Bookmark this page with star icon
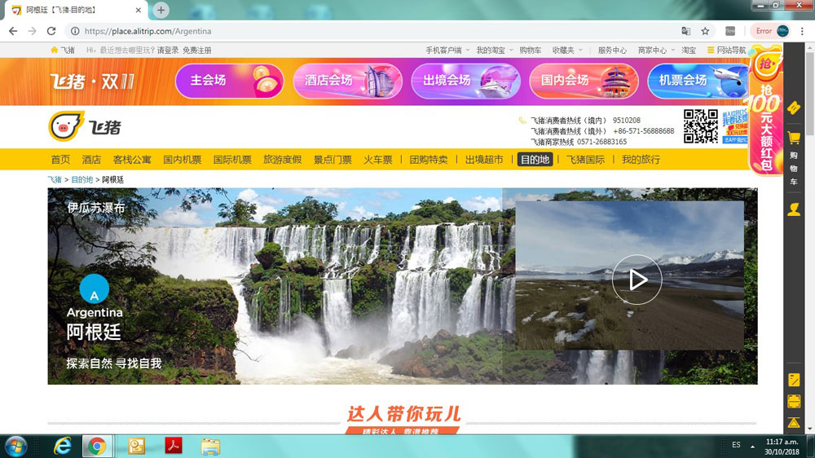Screen dimensions: 815x458 [705, 31]
